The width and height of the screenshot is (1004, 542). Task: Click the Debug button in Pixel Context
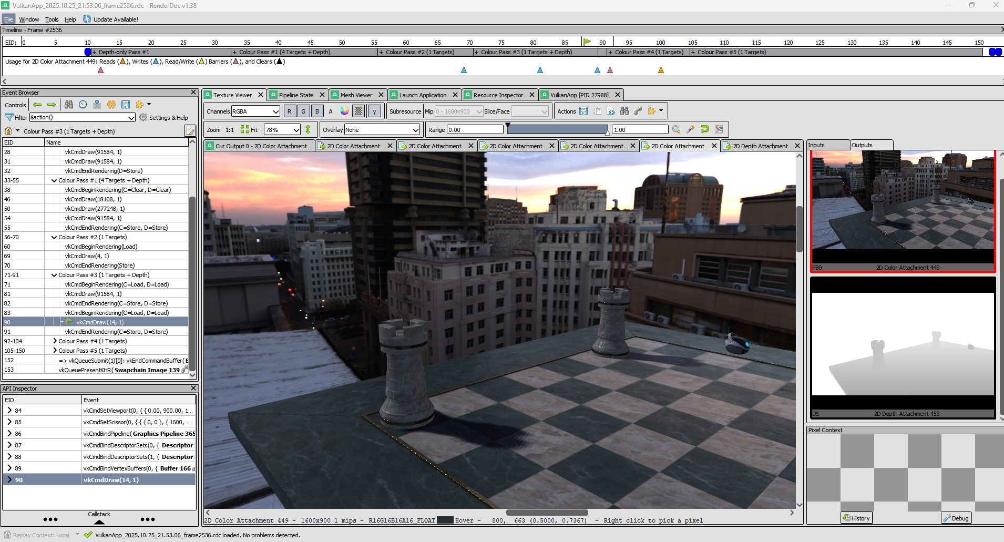(956, 518)
